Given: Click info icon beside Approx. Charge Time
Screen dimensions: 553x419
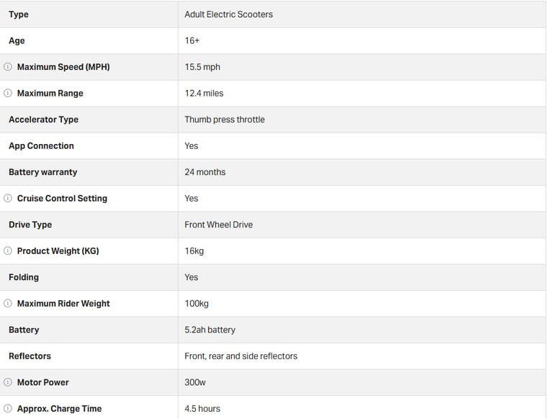Looking at the screenshot, I should (x=8, y=408).
